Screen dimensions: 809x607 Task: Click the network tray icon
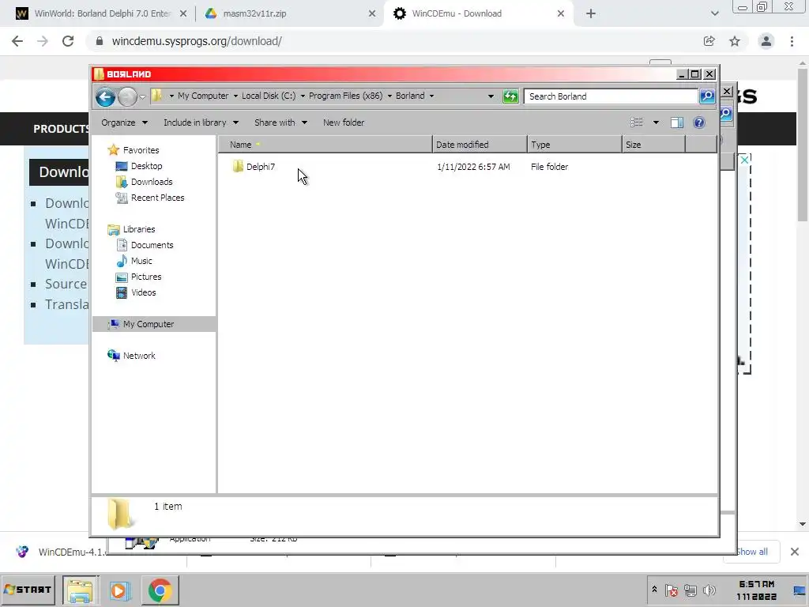pyautogui.click(x=690, y=590)
